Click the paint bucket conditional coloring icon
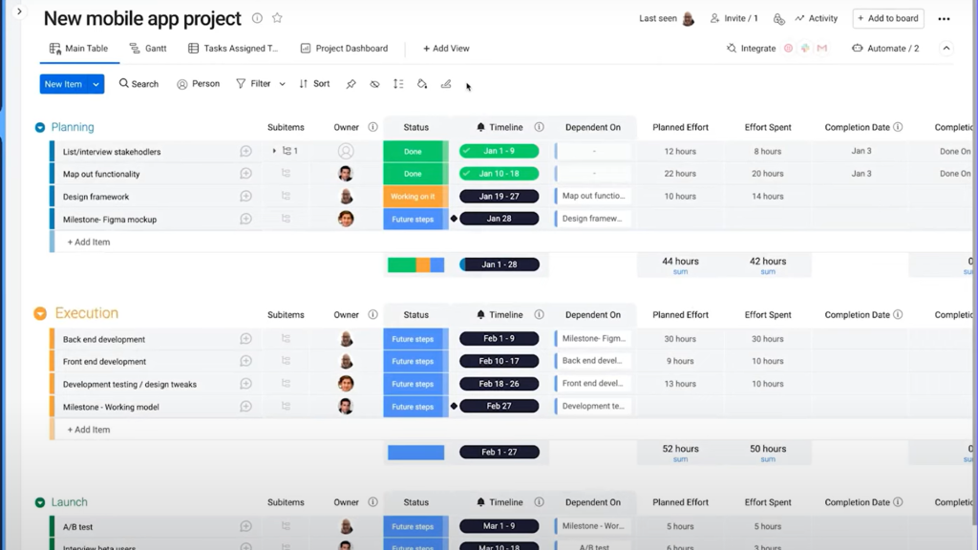This screenshot has width=978, height=550. click(x=422, y=84)
